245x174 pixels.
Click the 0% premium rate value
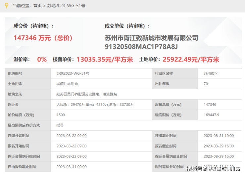(x=42, y=60)
